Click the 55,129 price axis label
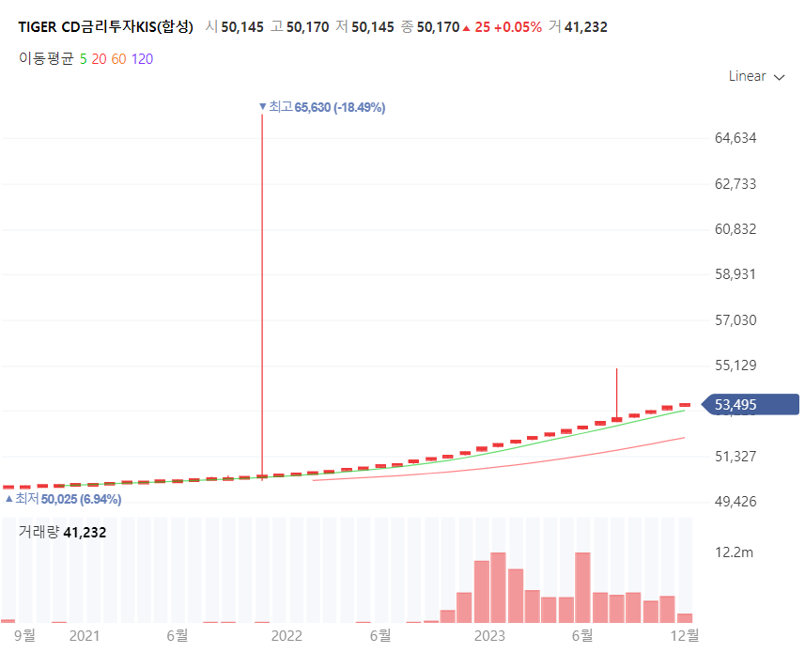 (x=735, y=365)
